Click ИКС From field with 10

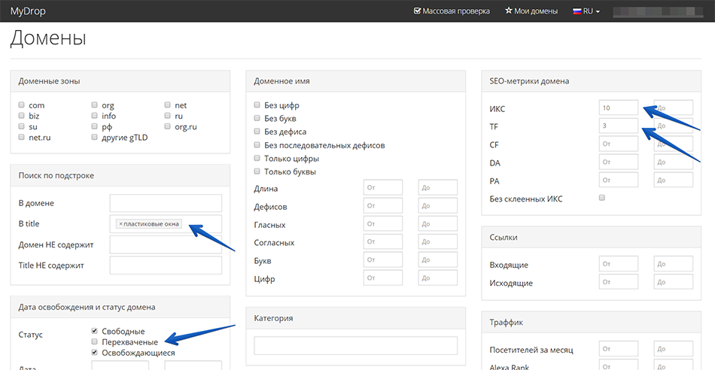[619, 108]
